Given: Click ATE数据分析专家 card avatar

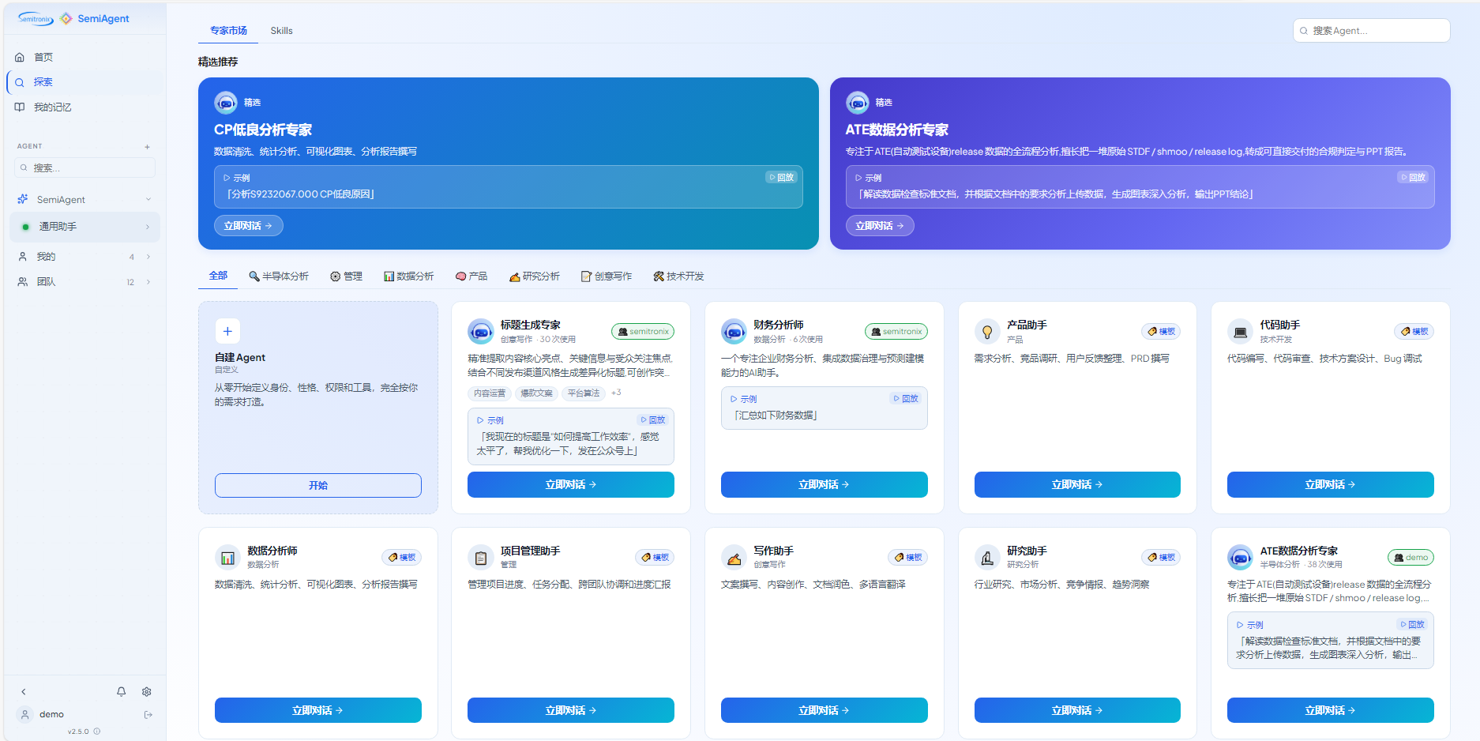Looking at the screenshot, I should coord(1241,558).
